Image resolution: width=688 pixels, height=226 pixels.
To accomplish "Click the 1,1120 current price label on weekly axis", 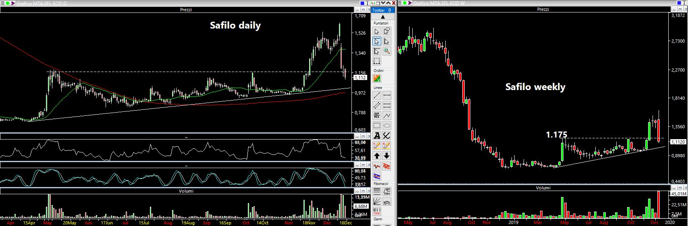I will 678,142.
